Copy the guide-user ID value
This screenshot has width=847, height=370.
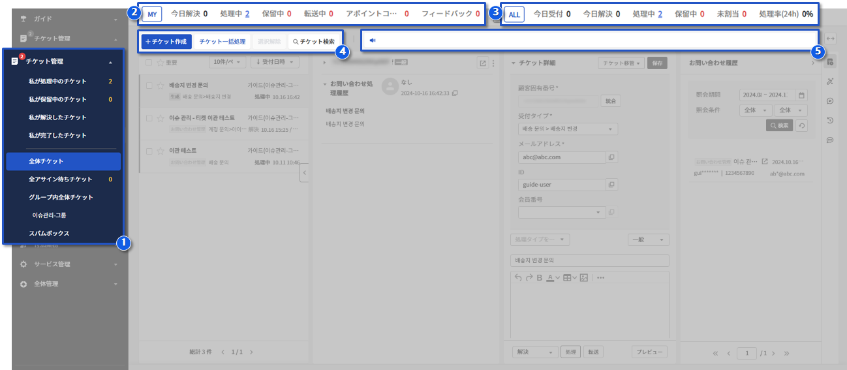point(611,185)
